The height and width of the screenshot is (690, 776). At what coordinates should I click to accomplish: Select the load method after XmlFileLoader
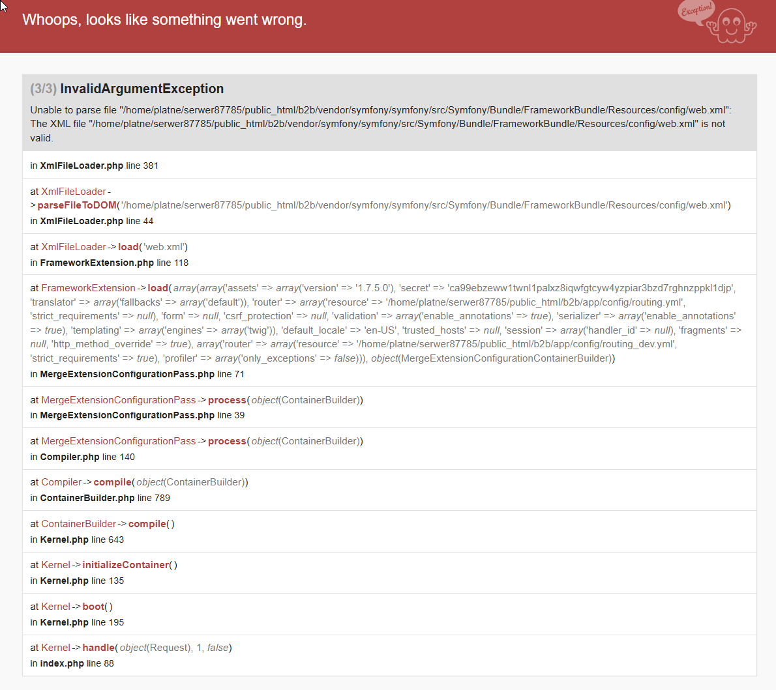(x=128, y=247)
